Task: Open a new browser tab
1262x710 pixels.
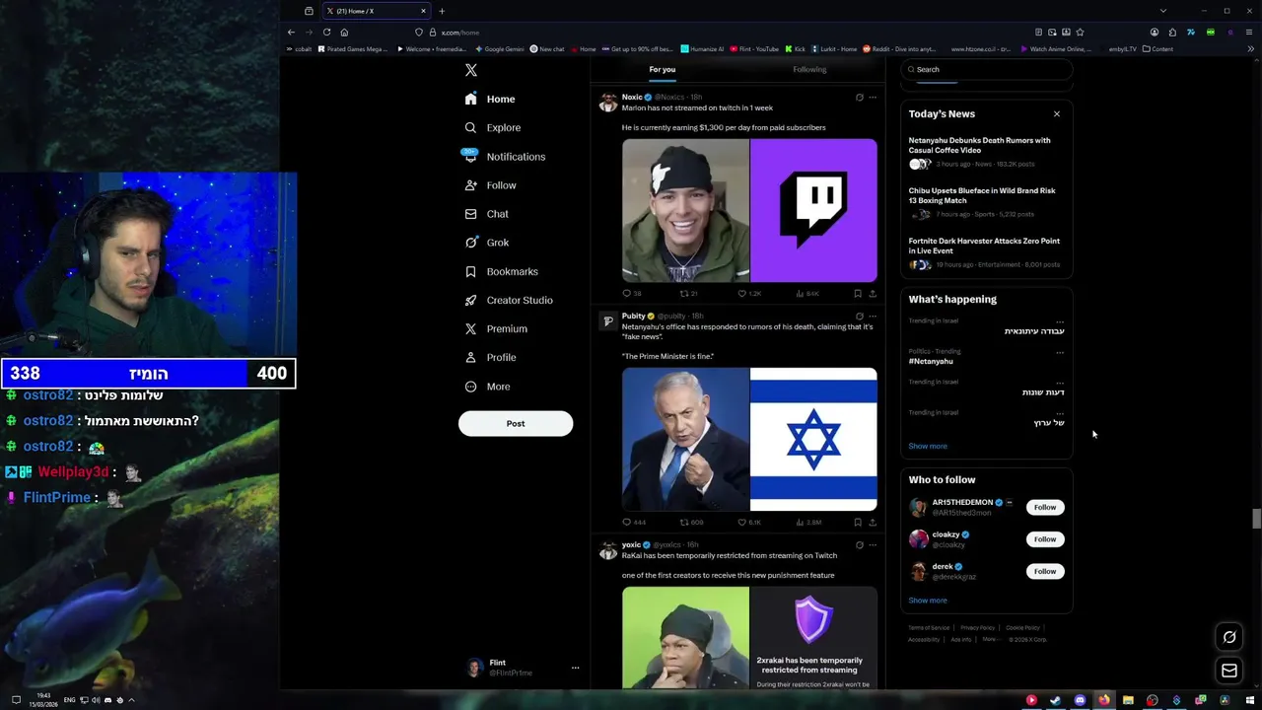Action: coord(442,11)
